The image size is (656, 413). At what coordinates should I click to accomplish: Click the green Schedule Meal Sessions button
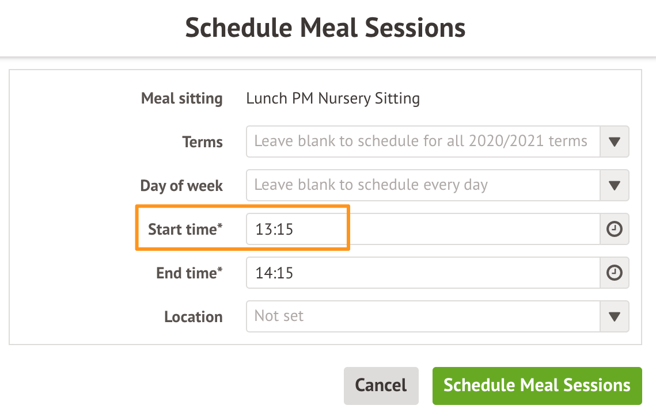(537, 385)
